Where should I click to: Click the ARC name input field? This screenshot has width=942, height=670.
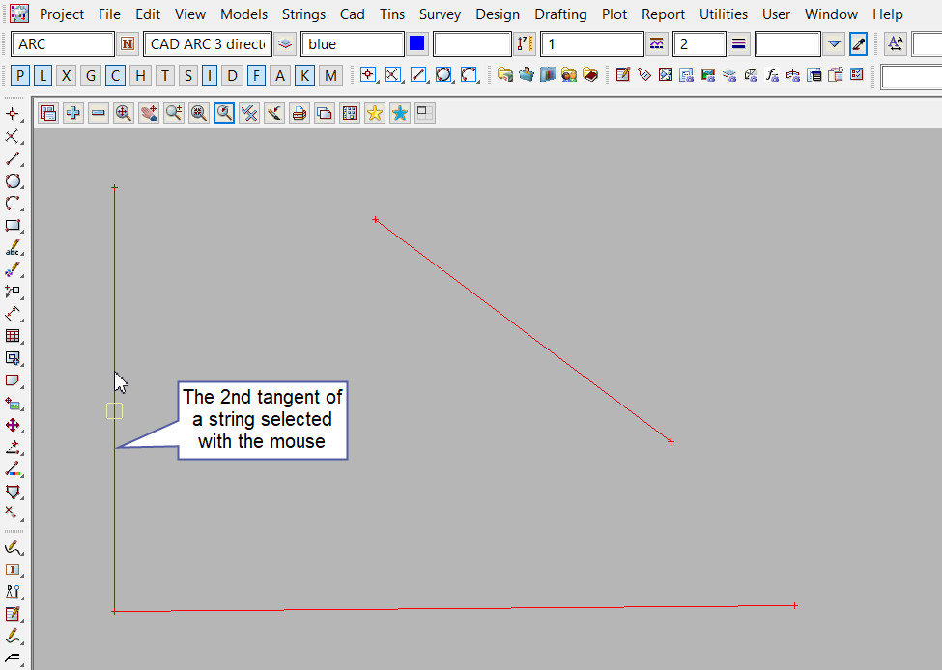[64, 44]
